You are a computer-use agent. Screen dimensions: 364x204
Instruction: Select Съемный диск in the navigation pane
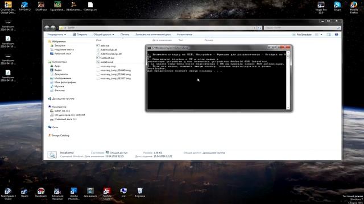[63, 119]
